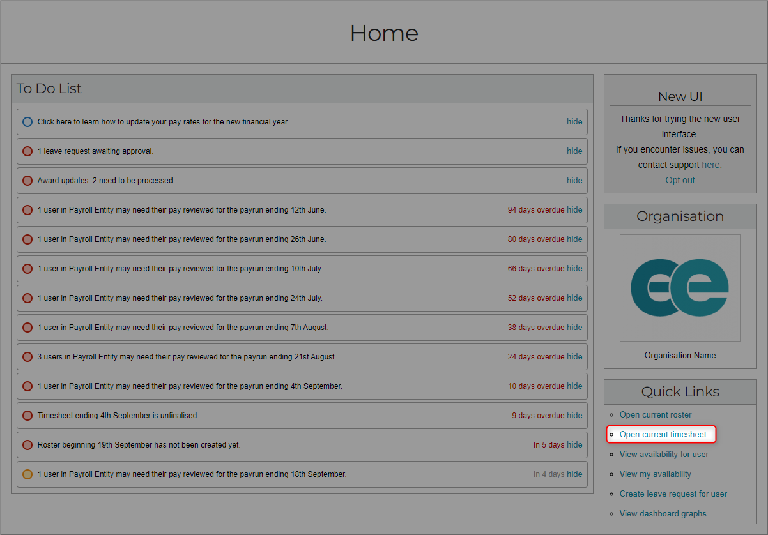Click red circle for payrun ending 4th September
Viewport: 768px width, 535px height.
(x=27, y=386)
